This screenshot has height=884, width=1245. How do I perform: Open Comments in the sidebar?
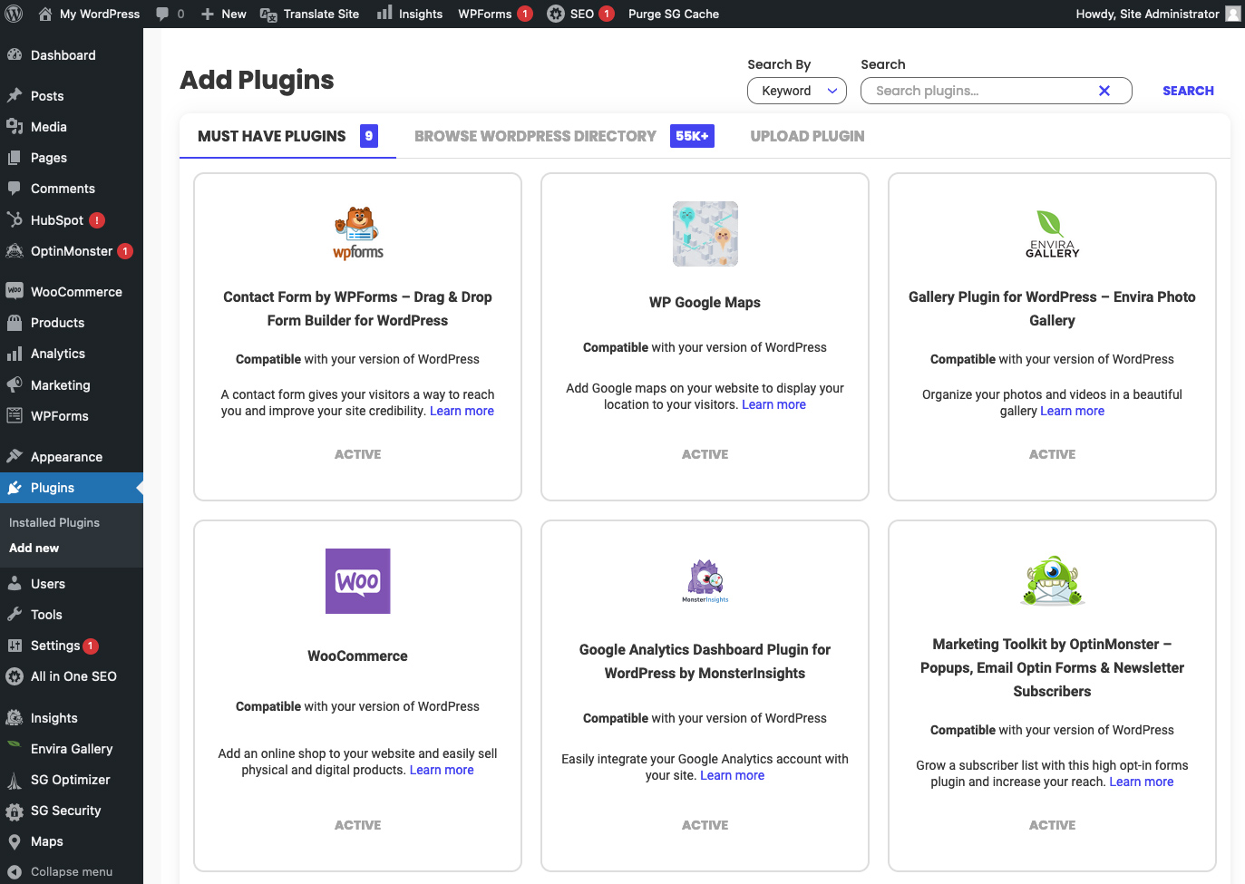tap(72, 189)
